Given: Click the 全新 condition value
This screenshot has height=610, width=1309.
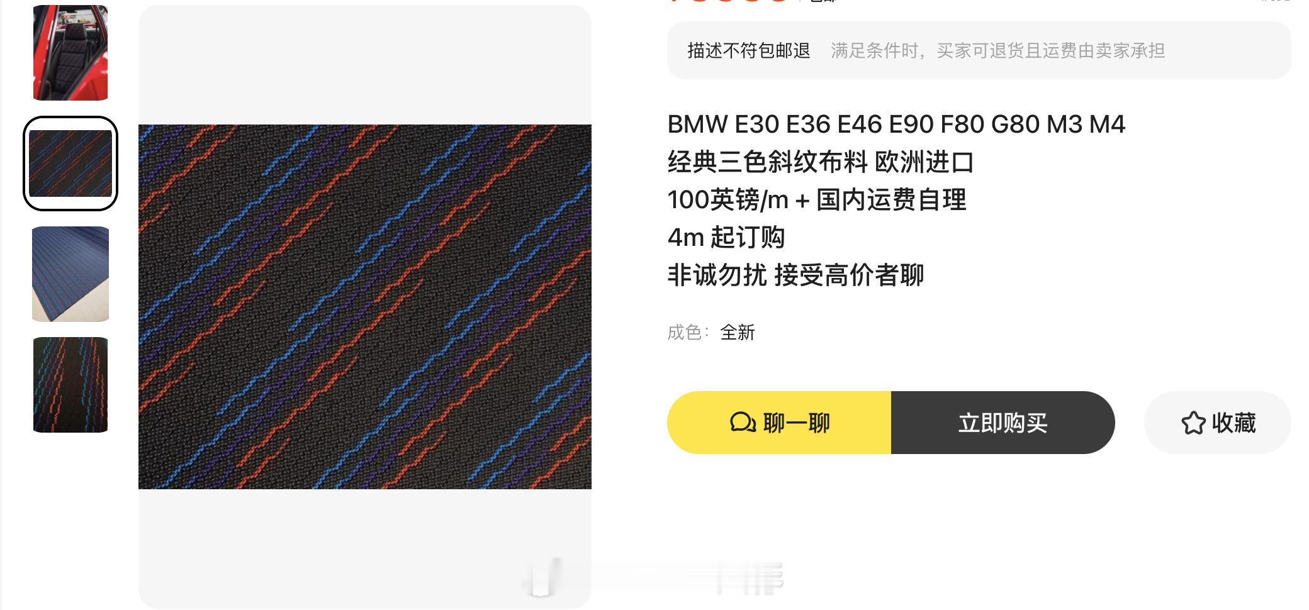Looking at the screenshot, I should (x=738, y=332).
